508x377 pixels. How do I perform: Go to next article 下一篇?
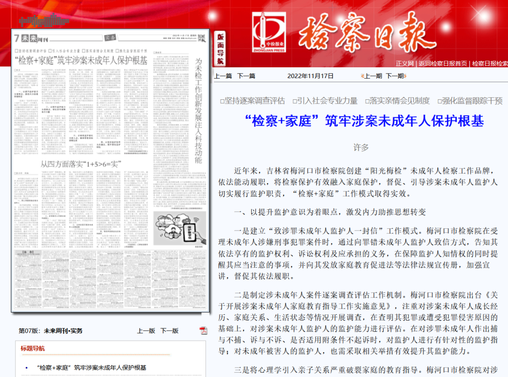click(x=246, y=76)
